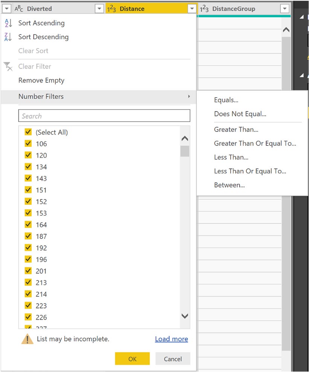This screenshot has height=372, width=309.
Task: Select Greater Than... filter
Action: pyautogui.click(x=236, y=130)
